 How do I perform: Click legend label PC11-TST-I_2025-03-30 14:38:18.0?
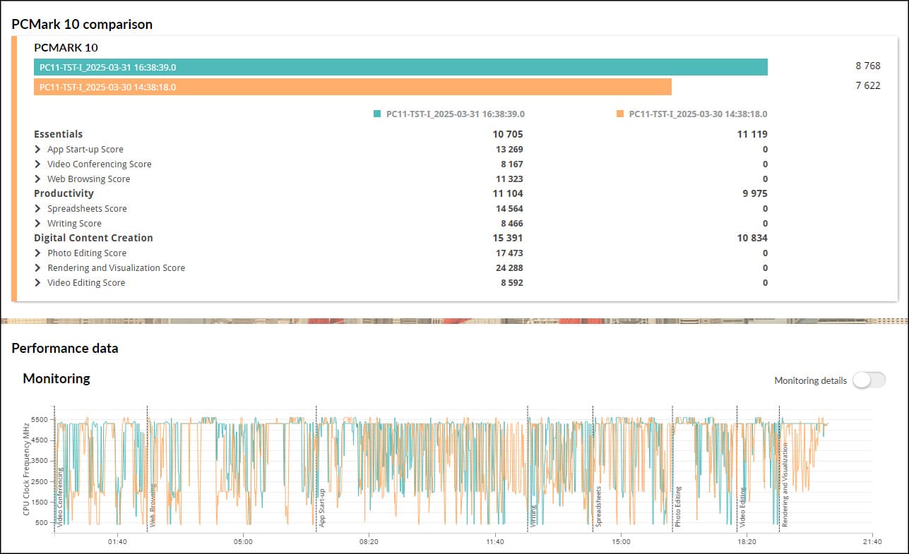coord(698,114)
